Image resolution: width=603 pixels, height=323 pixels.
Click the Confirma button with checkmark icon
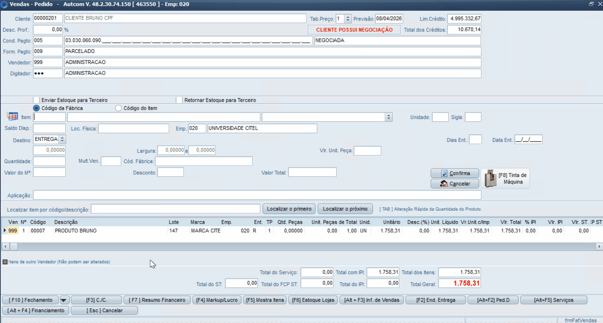tap(455, 173)
